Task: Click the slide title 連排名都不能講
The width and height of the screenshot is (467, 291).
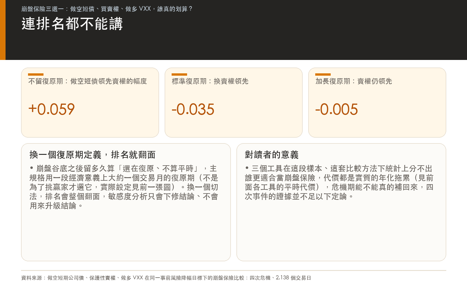Action: 72,24
